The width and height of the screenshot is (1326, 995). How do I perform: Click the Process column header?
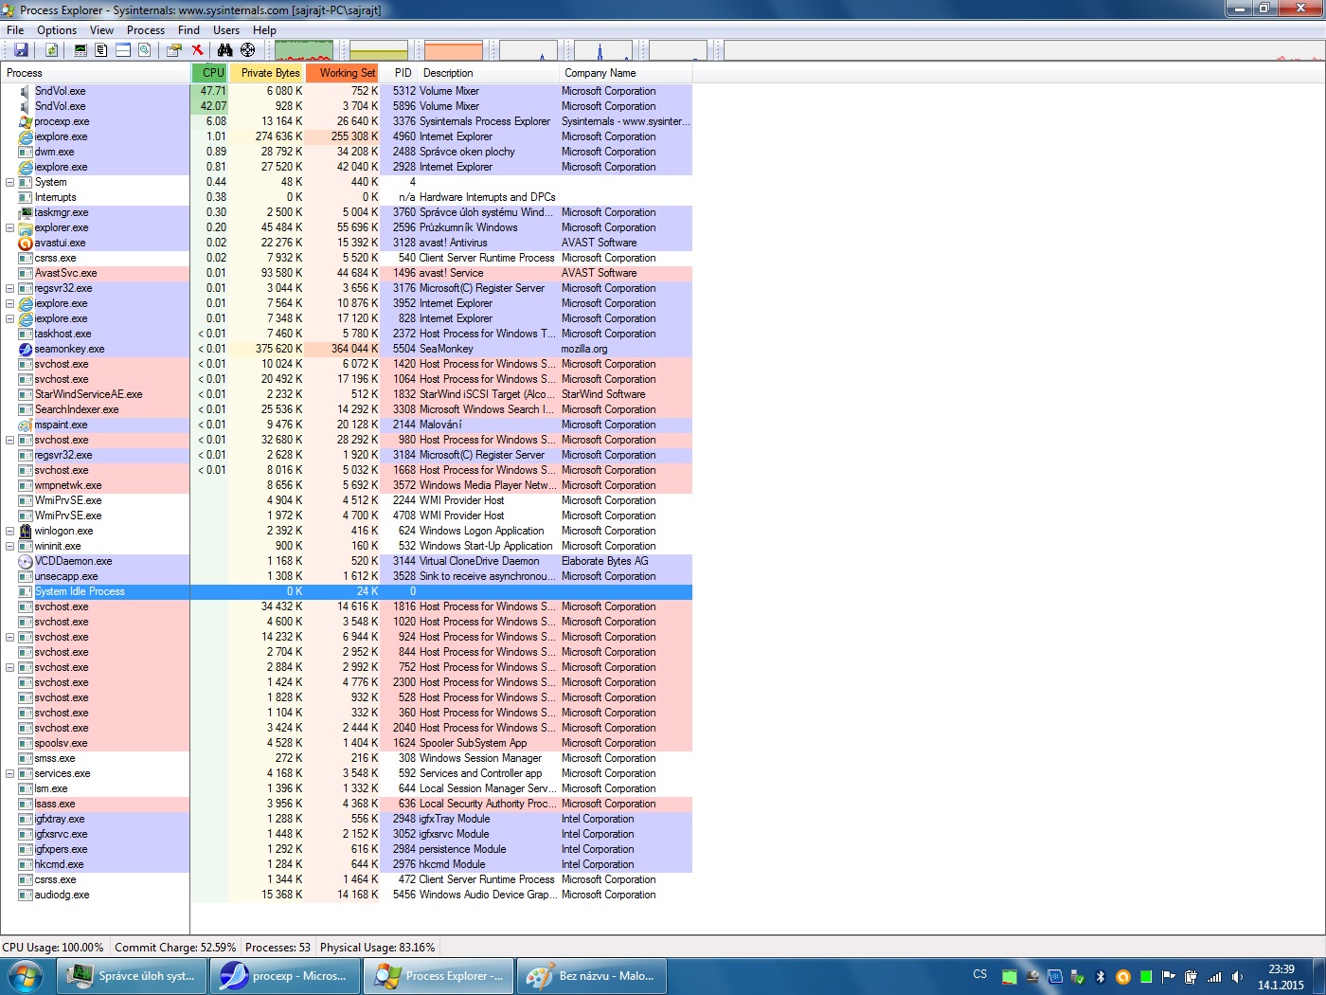coord(96,73)
